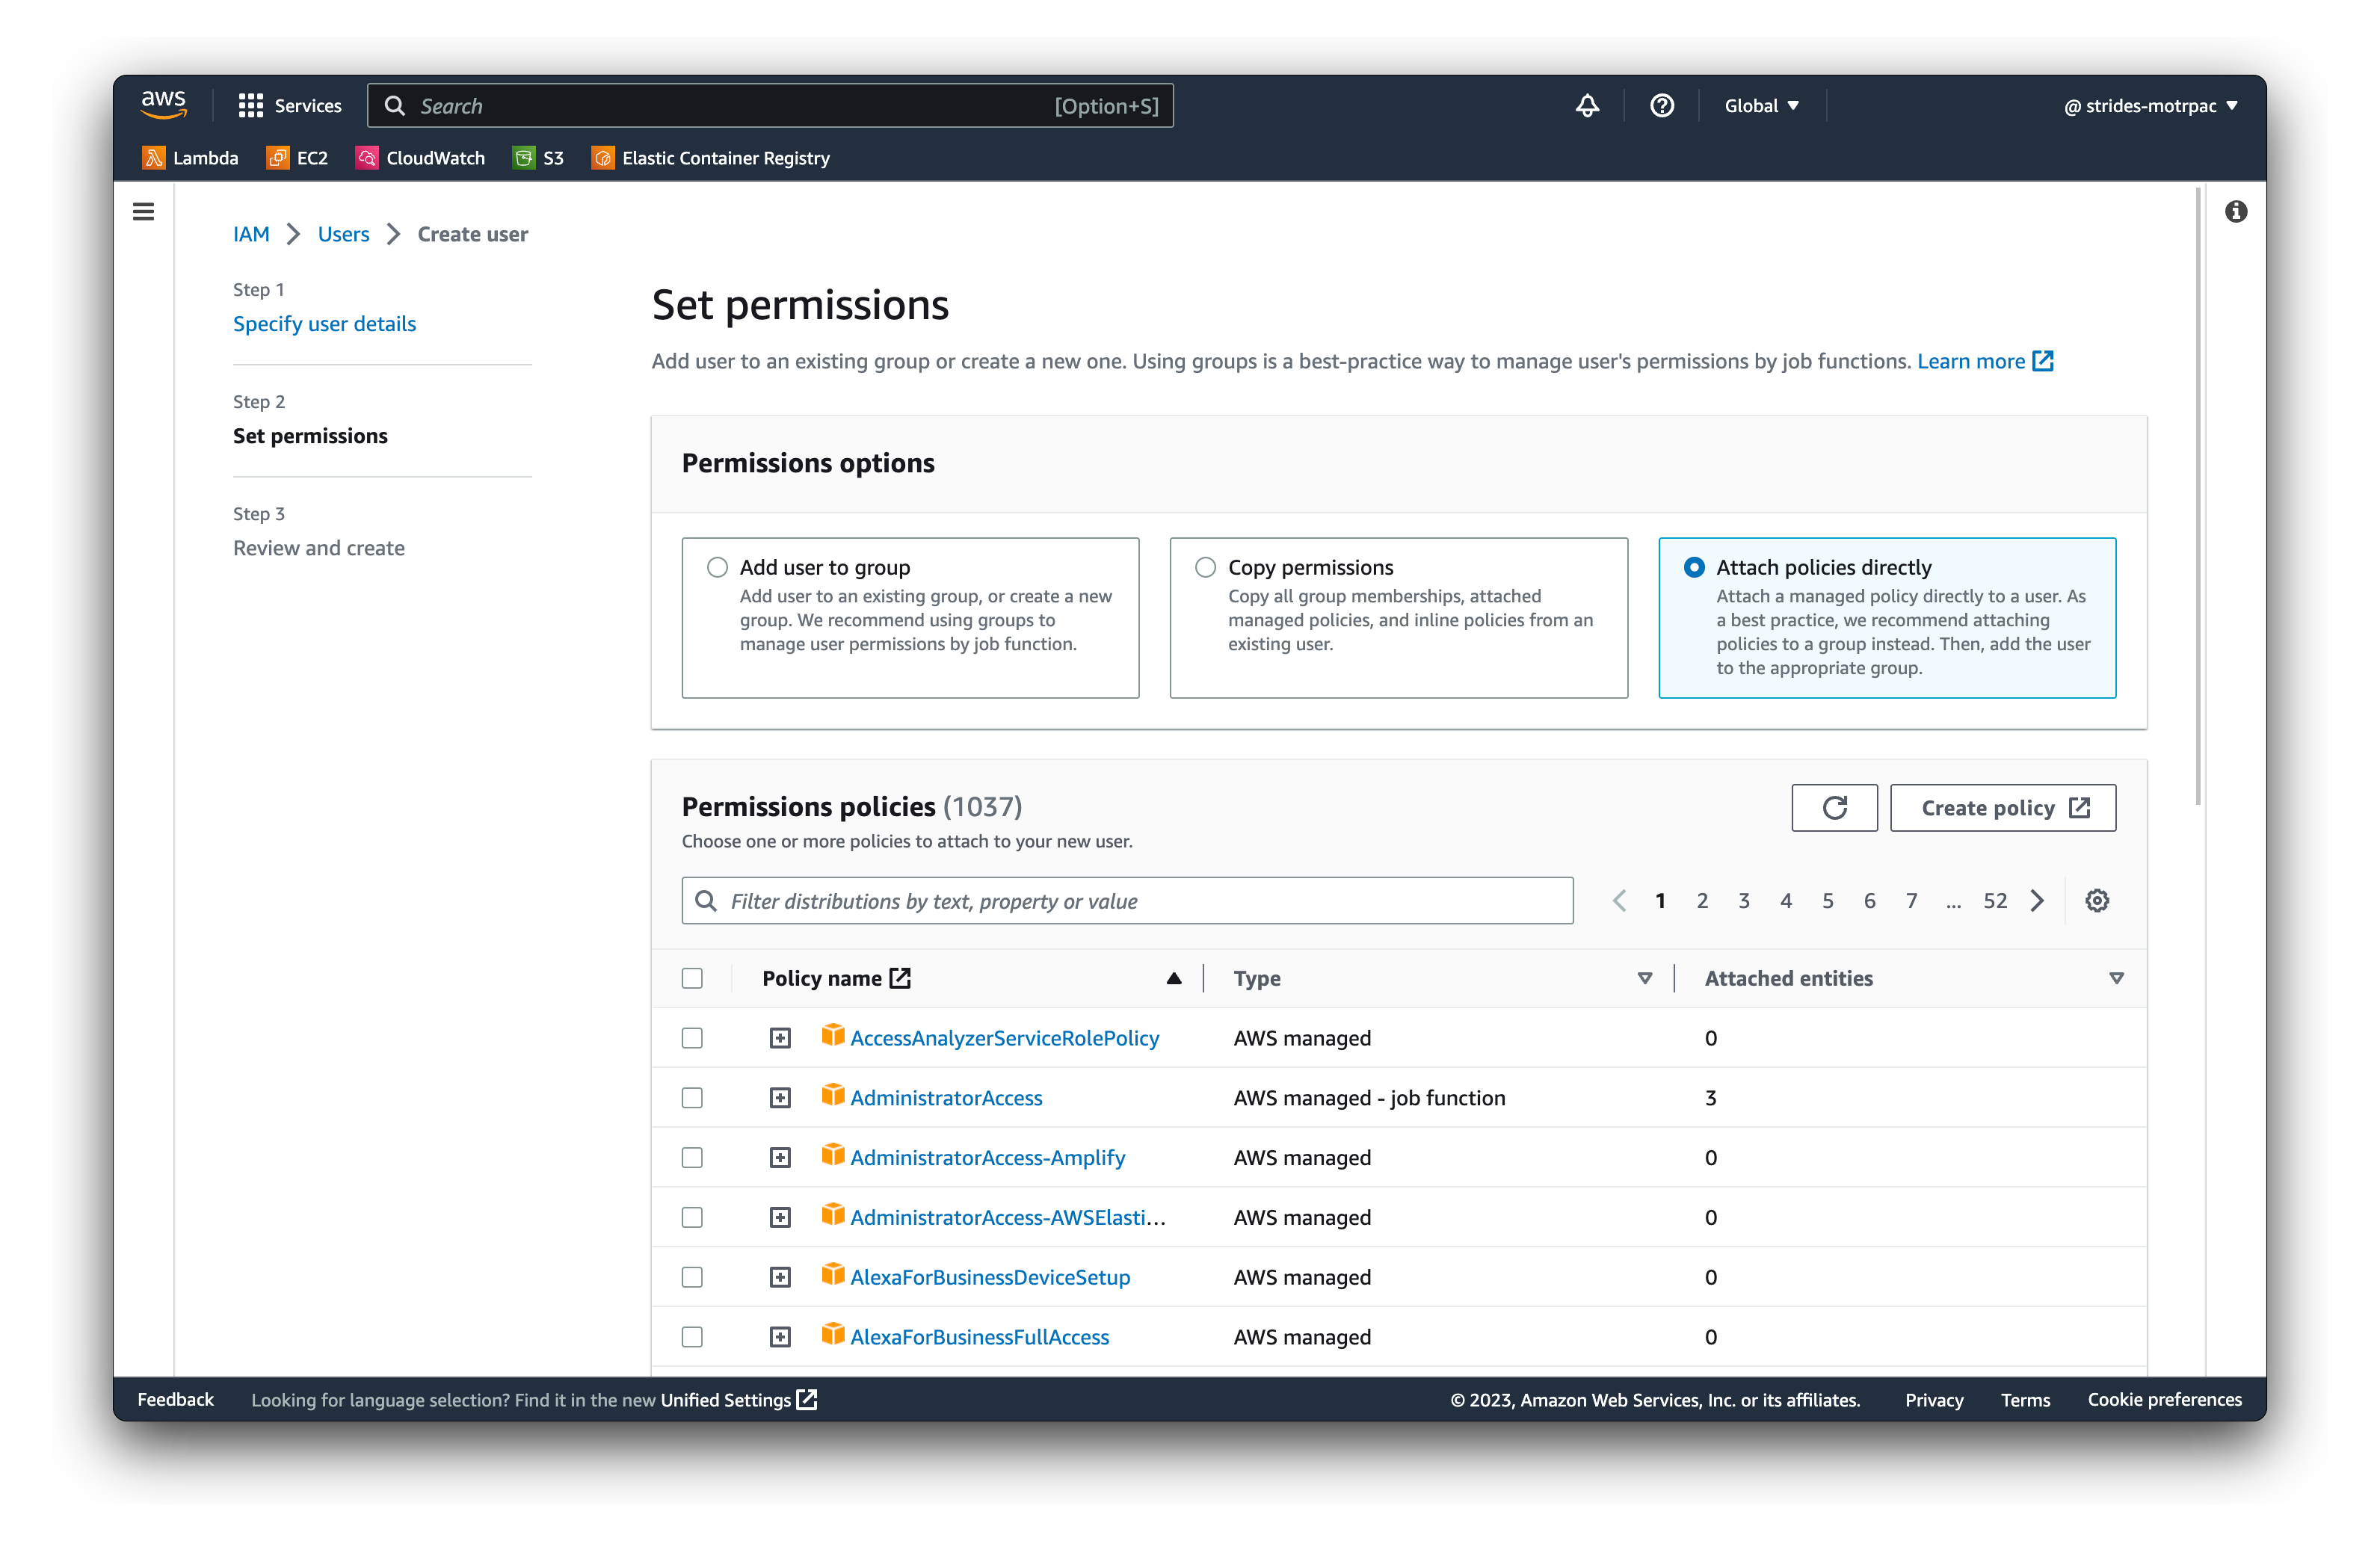Check the AdministratorAccess-Amplify checkbox
Viewport: 2380px width, 1541px height.
pos(692,1158)
